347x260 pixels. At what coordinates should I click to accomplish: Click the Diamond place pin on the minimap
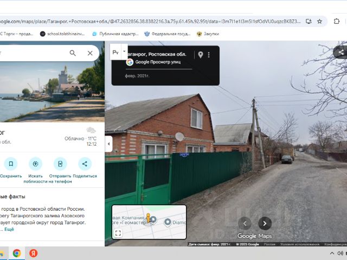coord(168,223)
